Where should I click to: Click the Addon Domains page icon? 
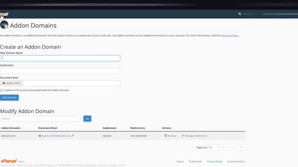4,25
